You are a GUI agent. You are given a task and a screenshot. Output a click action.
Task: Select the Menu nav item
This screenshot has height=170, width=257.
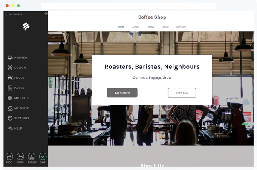point(151,27)
